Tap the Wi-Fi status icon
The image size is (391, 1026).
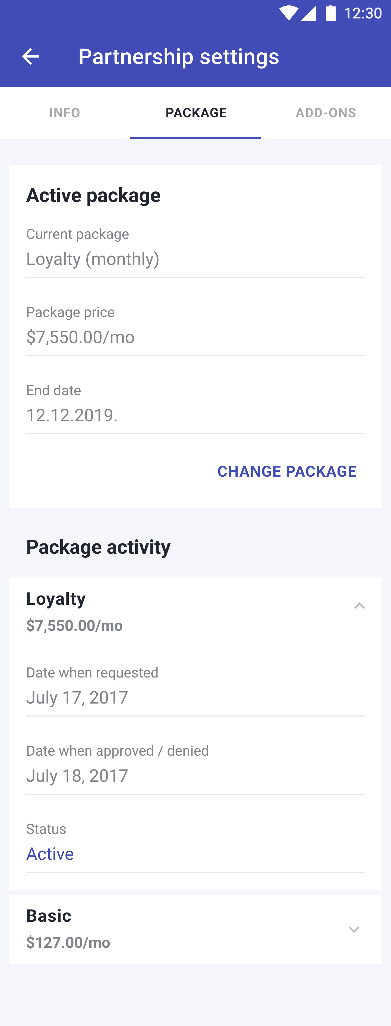click(289, 13)
